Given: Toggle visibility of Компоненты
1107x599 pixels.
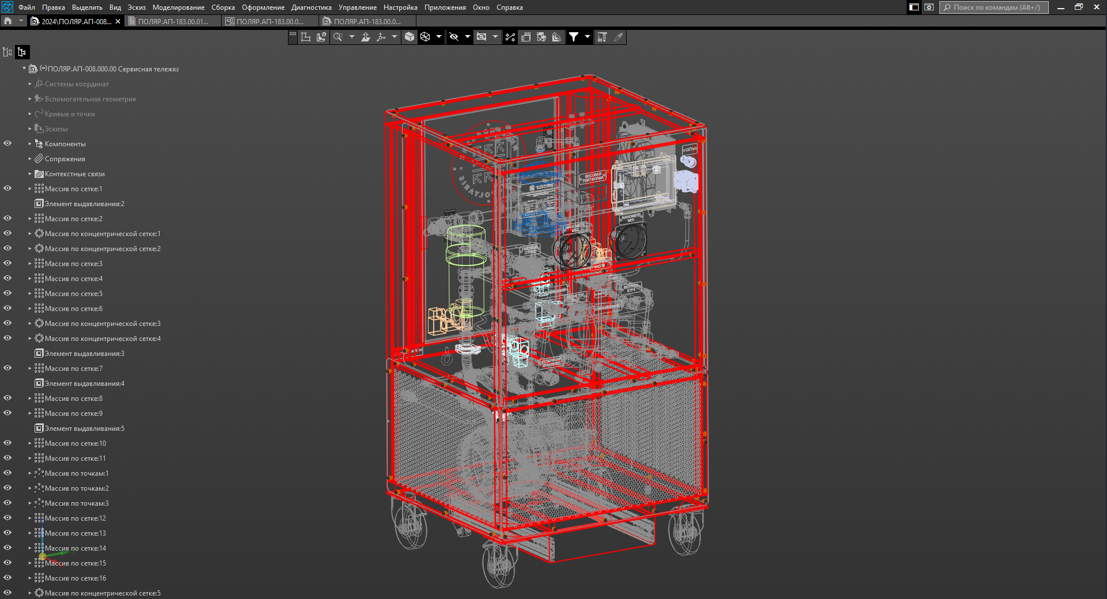Looking at the screenshot, I should [x=7, y=143].
